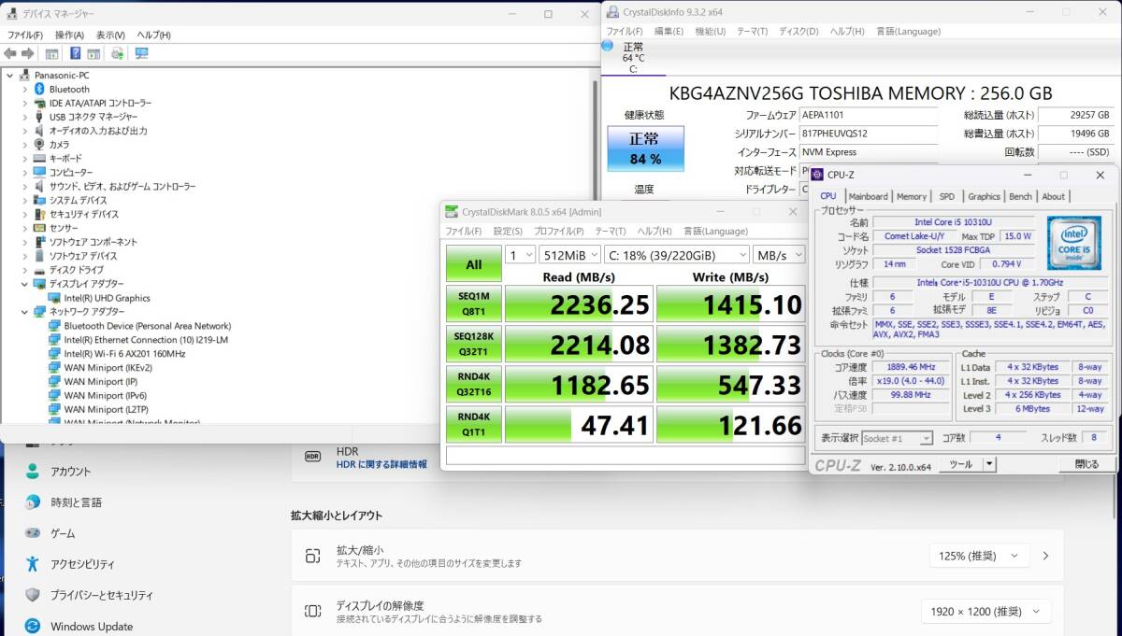Open the 512MiB test size dropdown
The height and width of the screenshot is (636, 1122).
pos(569,255)
